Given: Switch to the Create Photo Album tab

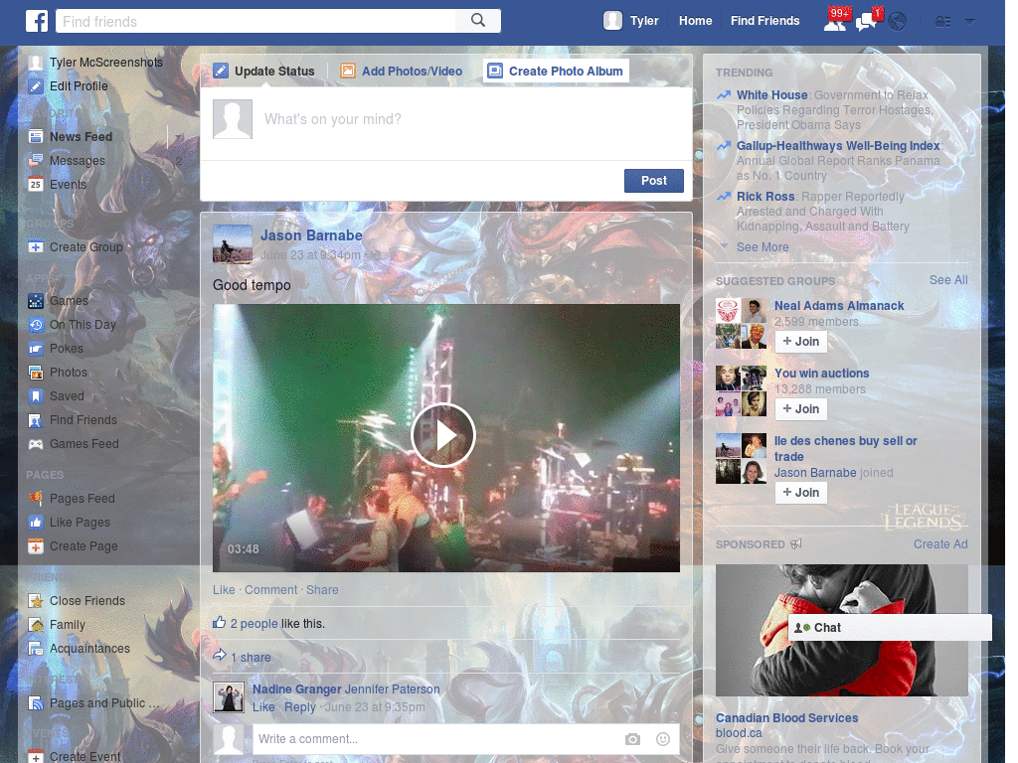Looking at the screenshot, I should (x=557, y=71).
